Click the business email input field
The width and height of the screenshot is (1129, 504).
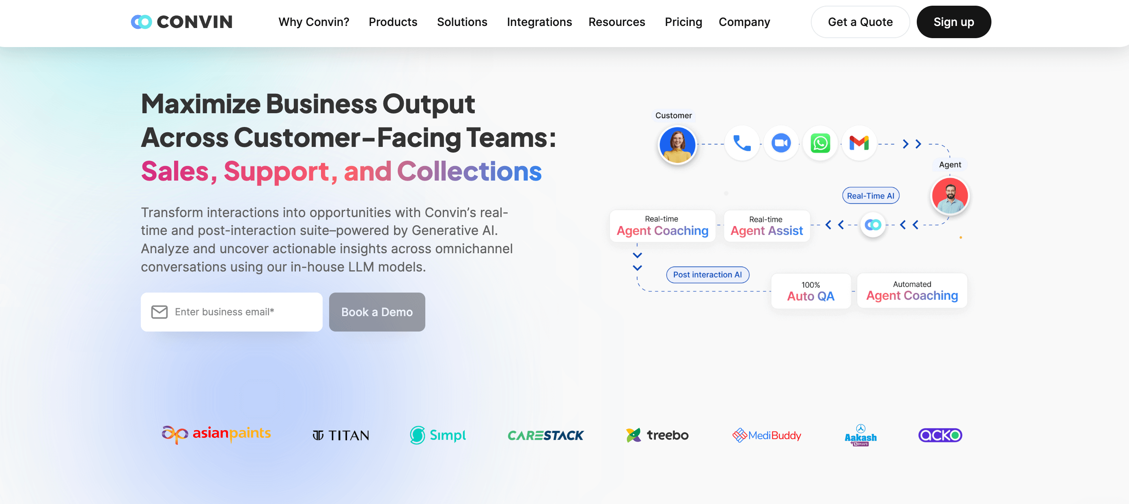point(231,312)
